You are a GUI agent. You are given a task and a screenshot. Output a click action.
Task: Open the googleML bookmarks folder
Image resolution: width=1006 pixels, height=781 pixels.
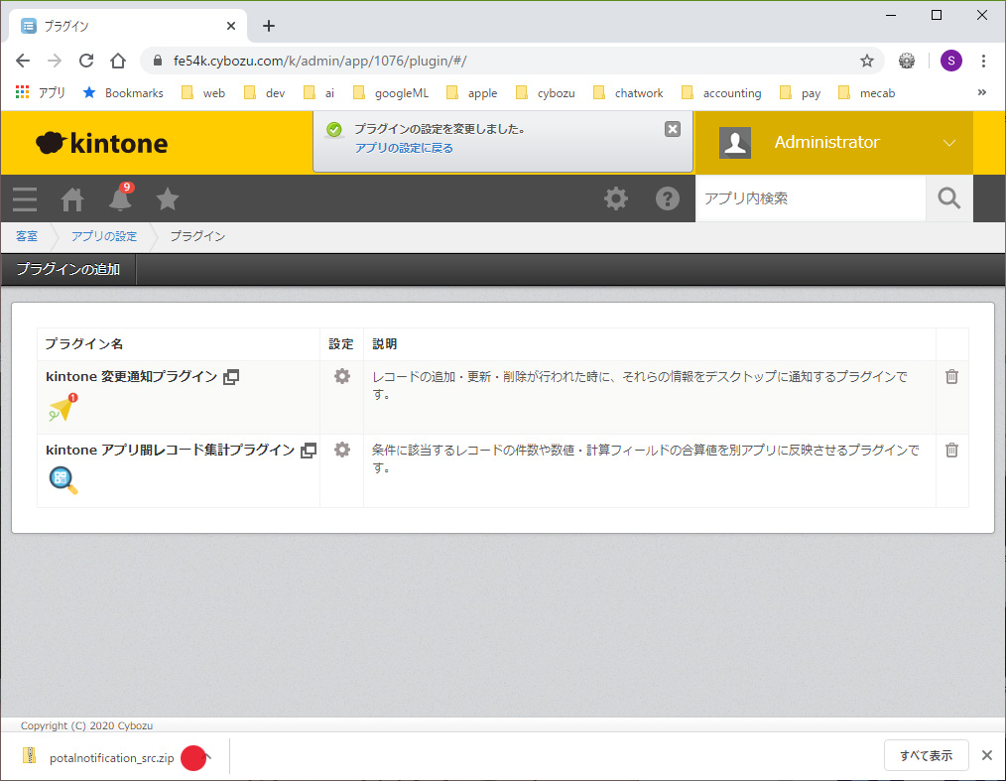pyautogui.click(x=391, y=93)
